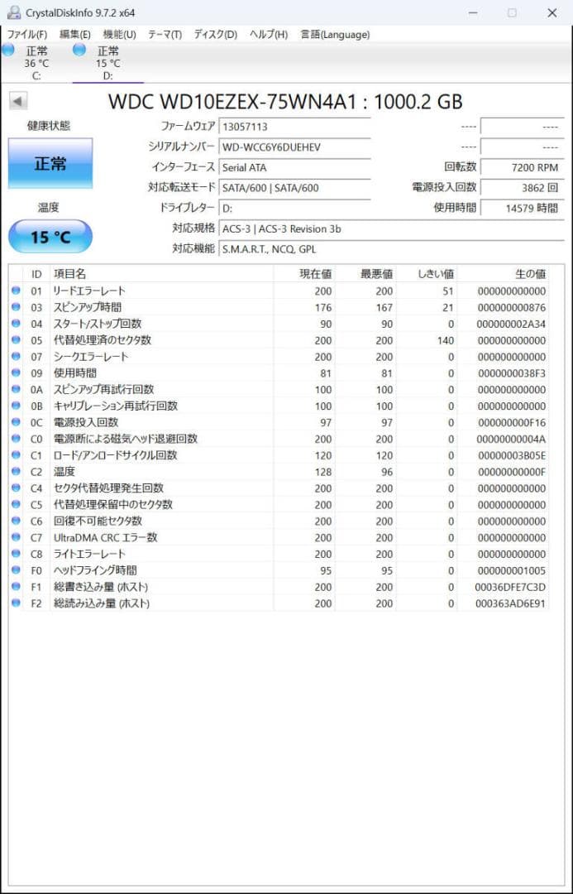This screenshot has width=573, height=894.
Task: Click the serial number field WD-WCC6Y6DUEHEV
Action: point(294,147)
